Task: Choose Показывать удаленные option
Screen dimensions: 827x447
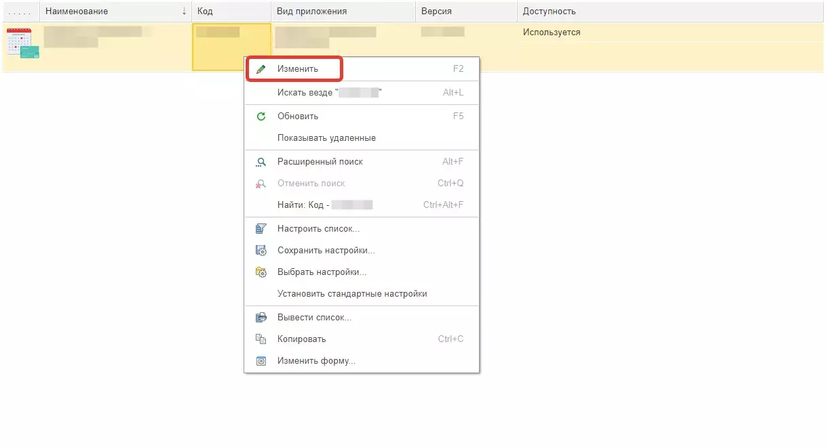Action: pyautogui.click(x=361, y=138)
